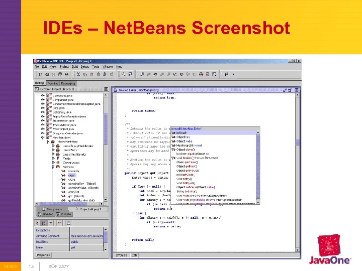Click the Explorer tree vertical scrollbar
The image size is (362, 271).
(x=106, y=148)
